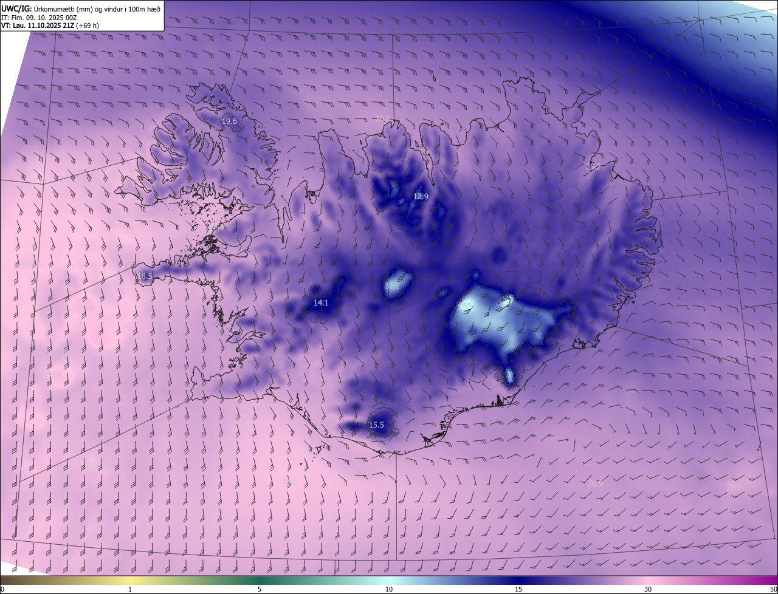Click the 26.9 value in the southeast sea
This screenshot has width=778, height=594.
point(595,483)
